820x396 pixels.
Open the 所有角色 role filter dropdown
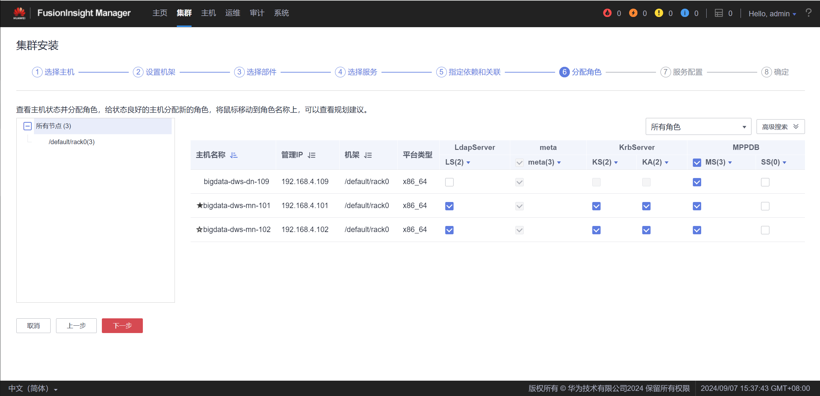click(698, 127)
